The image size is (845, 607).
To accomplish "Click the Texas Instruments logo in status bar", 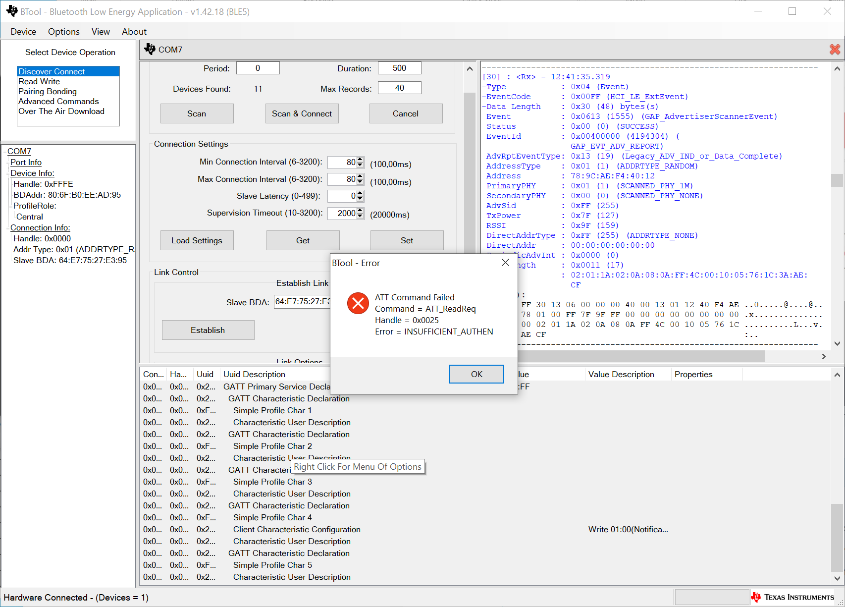I will click(792, 597).
